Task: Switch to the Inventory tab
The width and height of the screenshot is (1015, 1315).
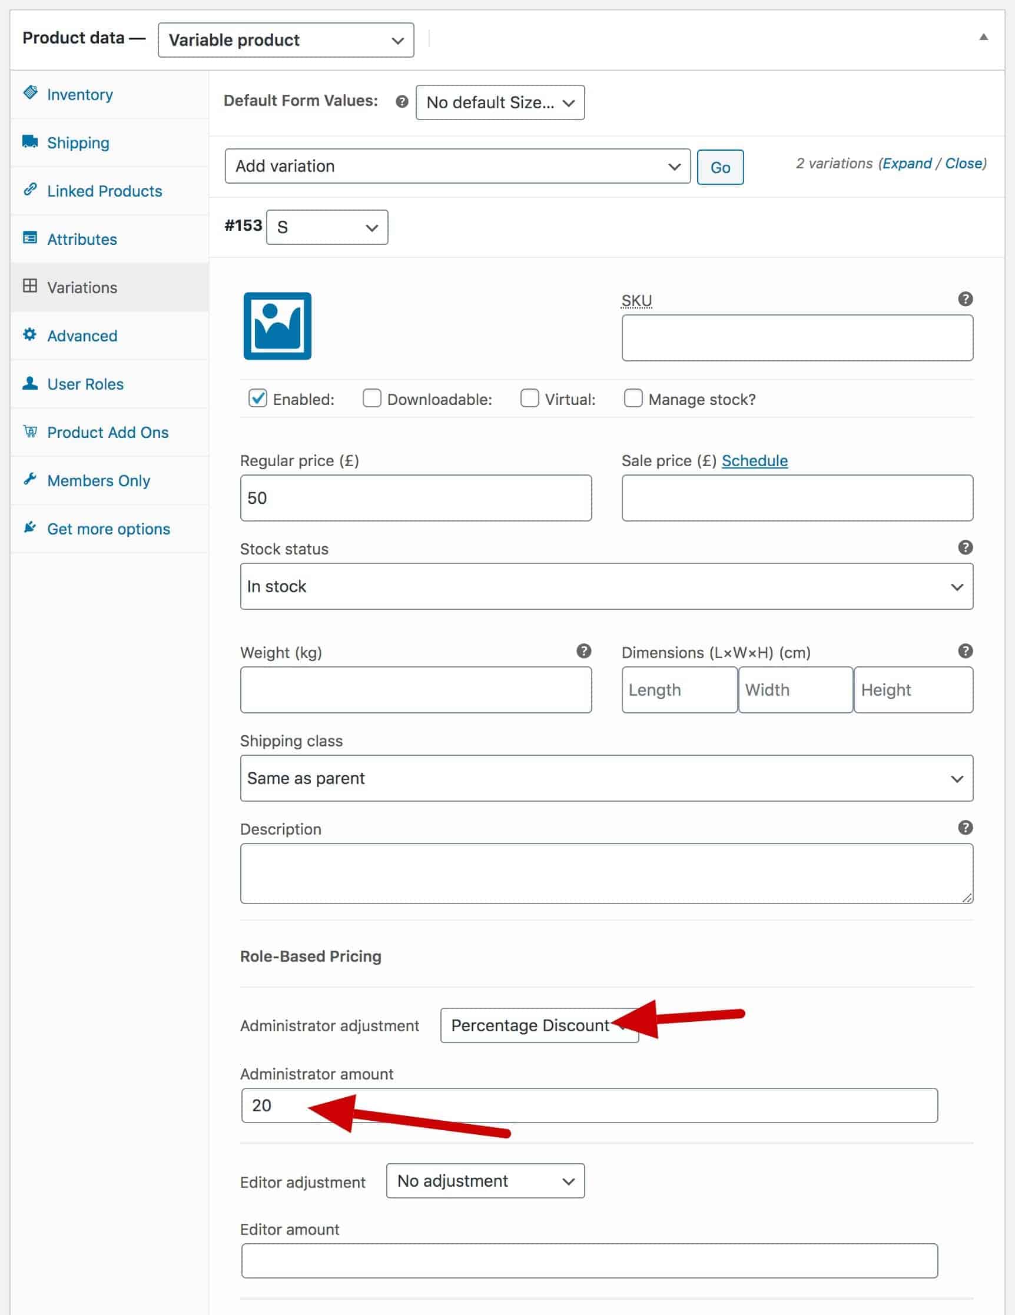Action: coord(110,95)
